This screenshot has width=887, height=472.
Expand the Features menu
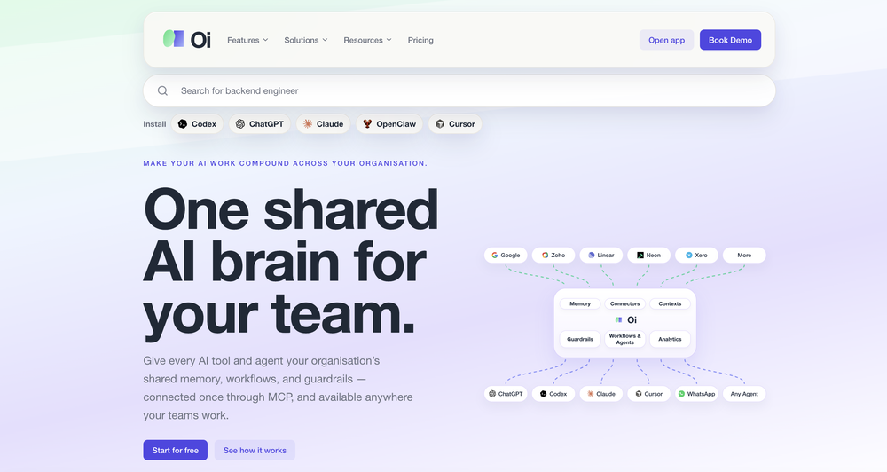[x=247, y=40]
